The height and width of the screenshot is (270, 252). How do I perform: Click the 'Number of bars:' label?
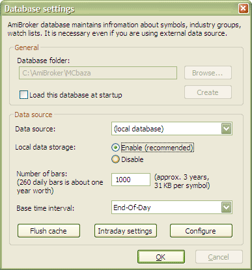[42, 174]
